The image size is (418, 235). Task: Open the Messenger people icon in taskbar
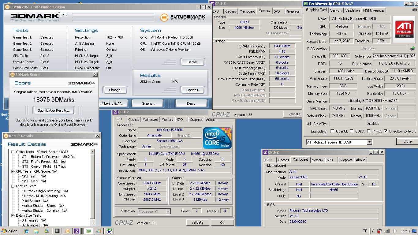point(46,231)
